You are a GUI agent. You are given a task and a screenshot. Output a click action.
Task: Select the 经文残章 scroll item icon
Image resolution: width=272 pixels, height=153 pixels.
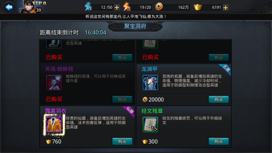[150, 124]
